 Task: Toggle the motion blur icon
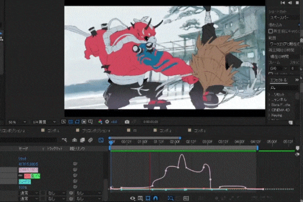point(90,140)
